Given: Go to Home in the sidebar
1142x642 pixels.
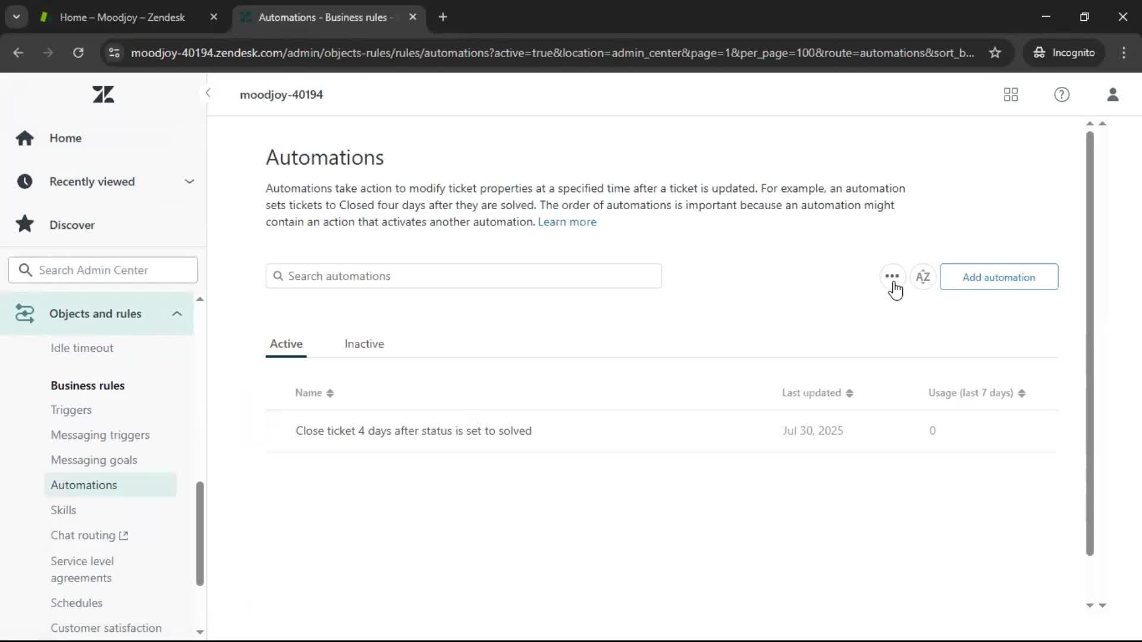Looking at the screenshot, I should (x=65, y=138).
